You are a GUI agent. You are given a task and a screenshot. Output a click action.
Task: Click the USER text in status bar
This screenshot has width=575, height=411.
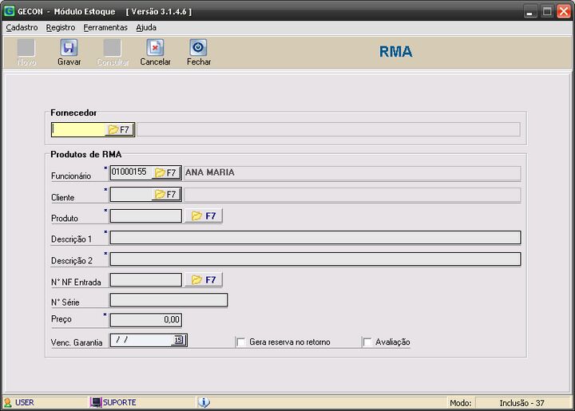coord(25,402)
